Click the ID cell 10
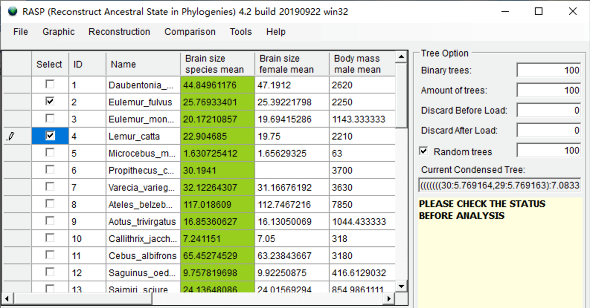This screenshot has height=308, width=590. [x=87, y=239]
